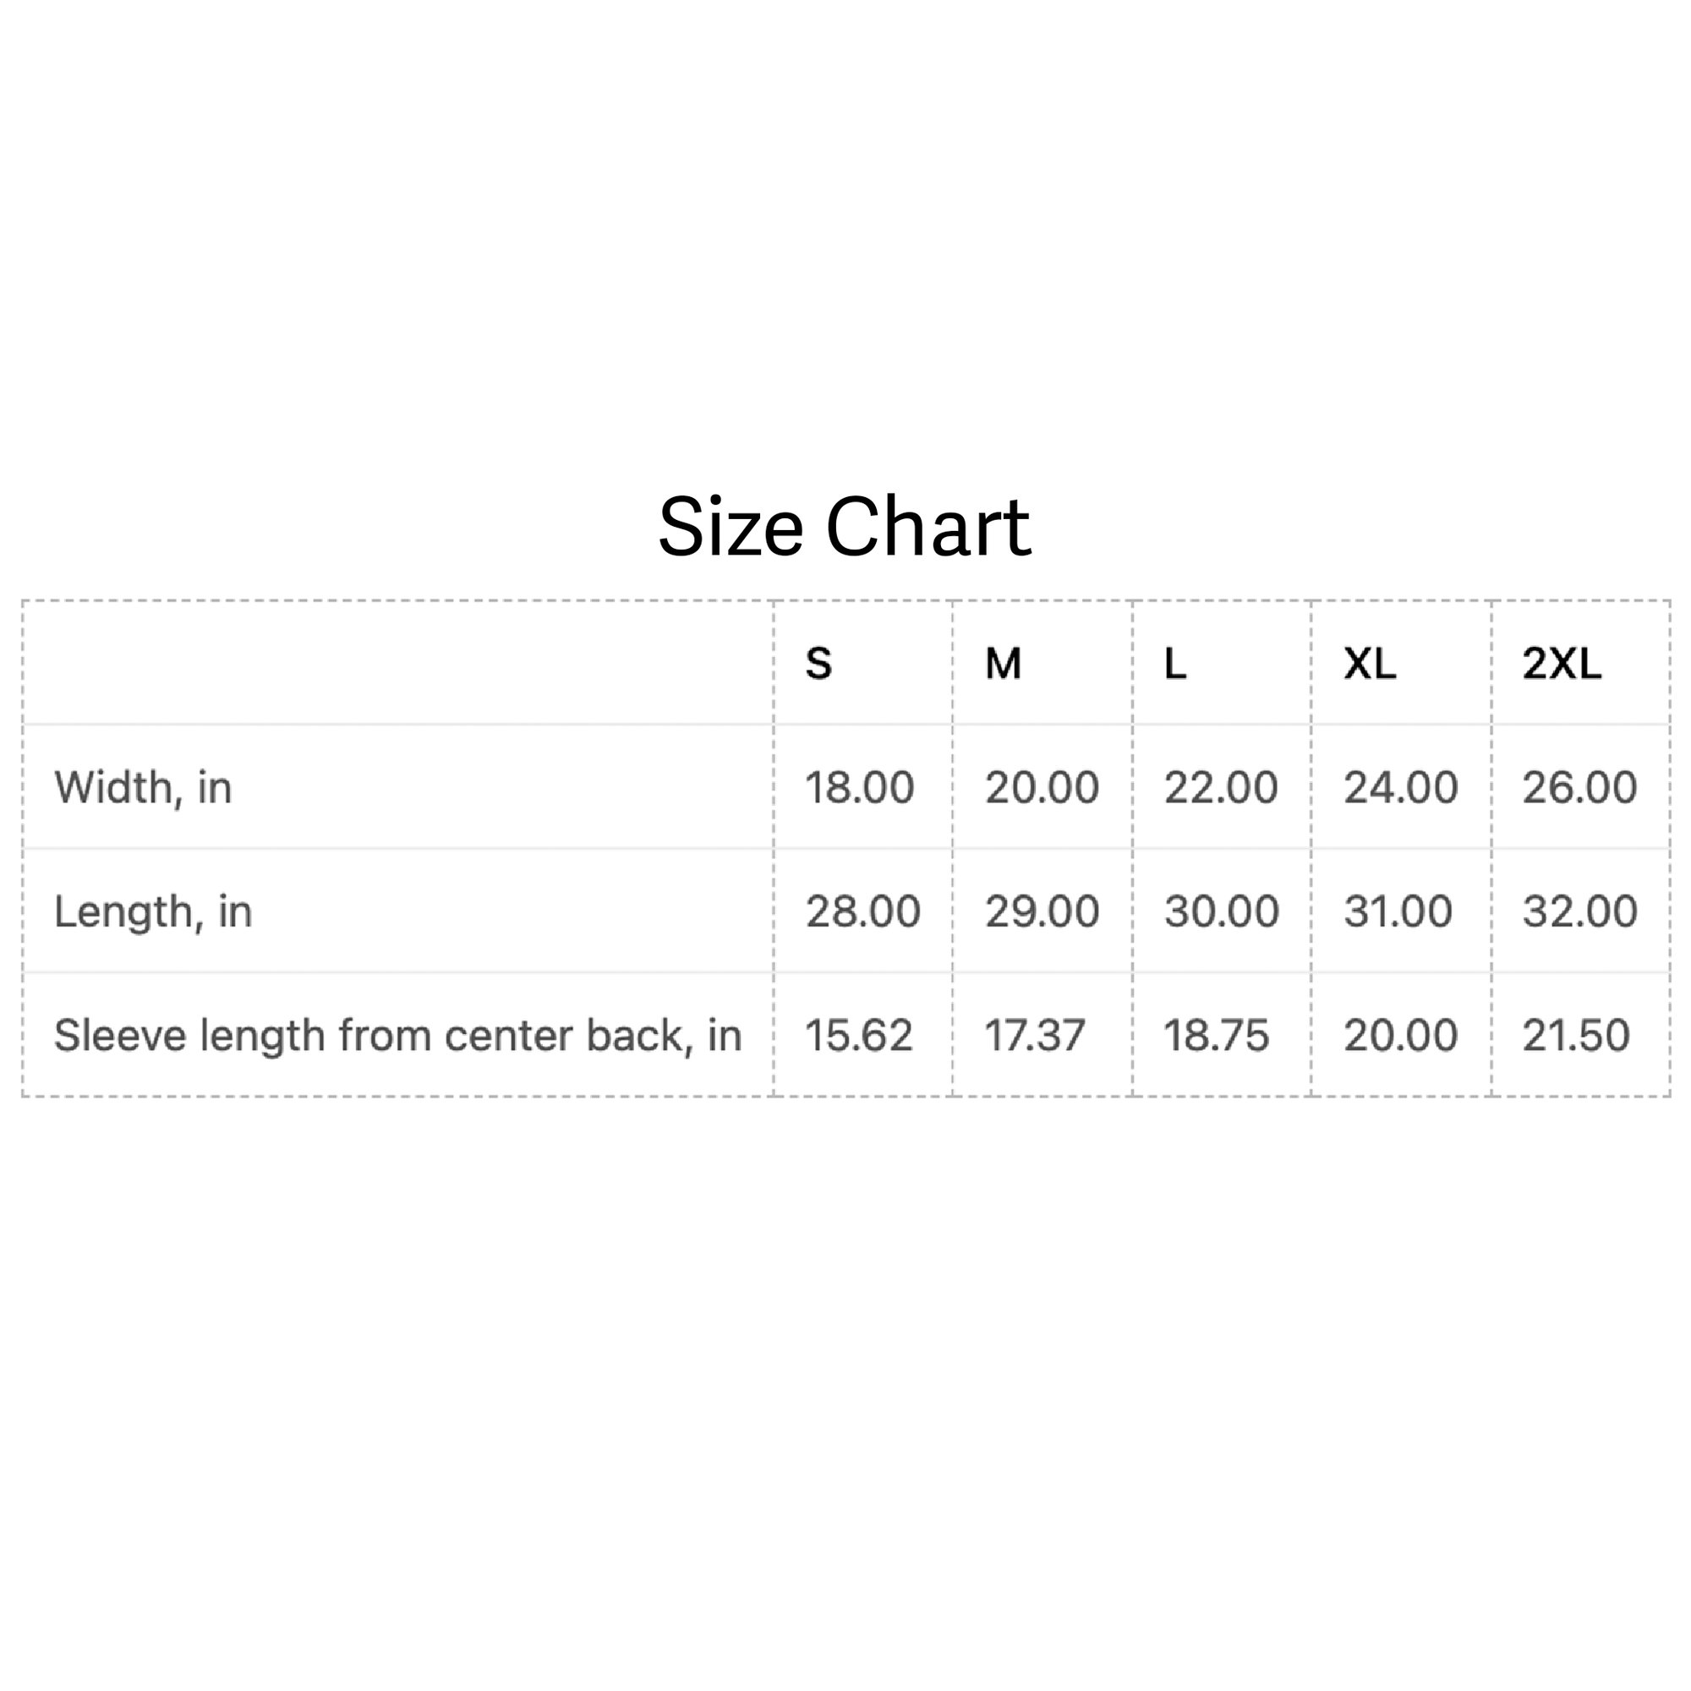Click the 32.00 length cell
The image size is (1691, 1691).
tap(1579, 911)
